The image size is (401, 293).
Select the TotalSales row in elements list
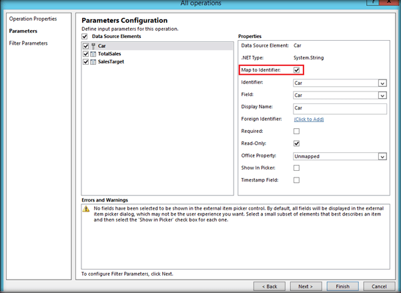[157, 54]
